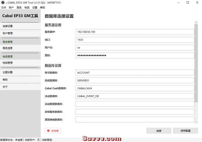Go to 账户管理 in the sidebar
Viewport: 202px width, 142px height.
(20, 33)
